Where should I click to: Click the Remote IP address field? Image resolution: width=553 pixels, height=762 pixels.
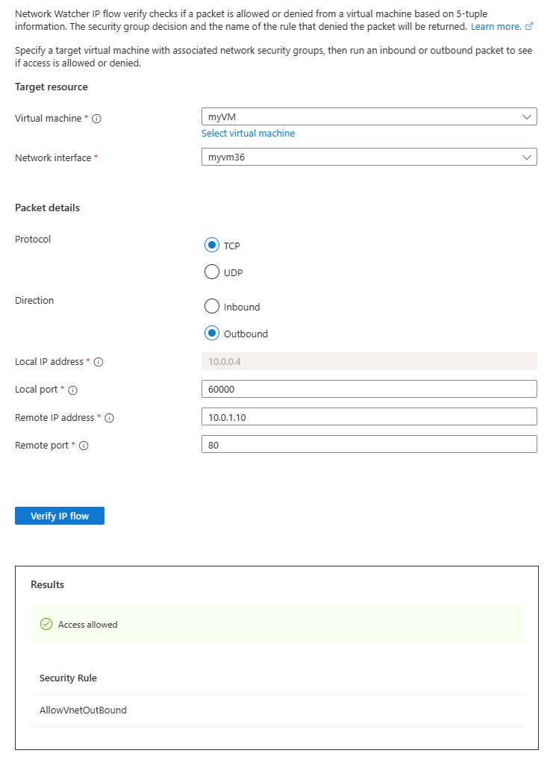[x=369, y=417]
